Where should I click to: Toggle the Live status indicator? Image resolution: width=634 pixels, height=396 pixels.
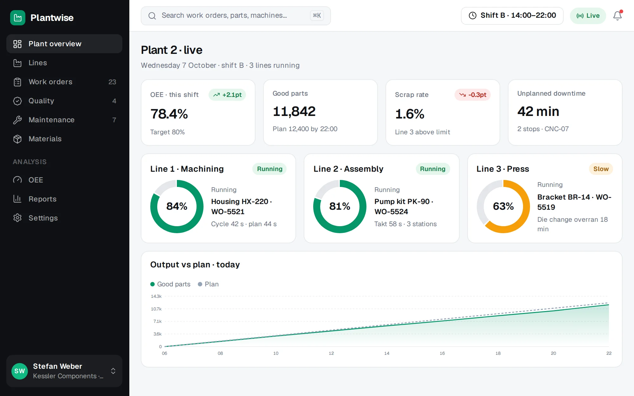(x=588, y=16)
